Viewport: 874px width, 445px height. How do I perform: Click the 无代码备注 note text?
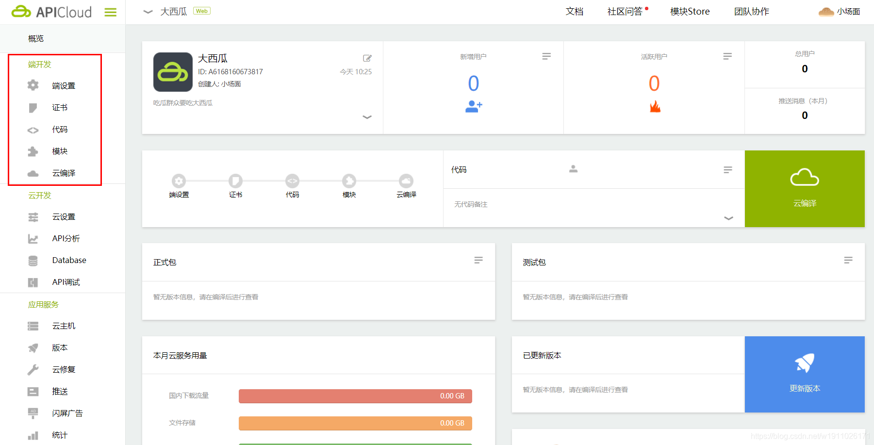coord(471,204)
